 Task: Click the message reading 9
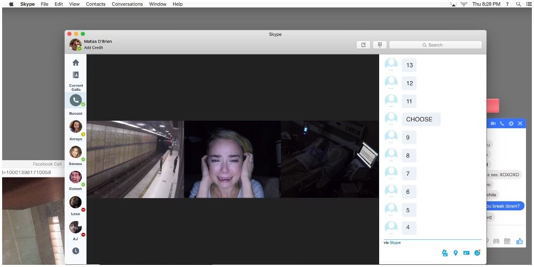click(x=408, y=138)
